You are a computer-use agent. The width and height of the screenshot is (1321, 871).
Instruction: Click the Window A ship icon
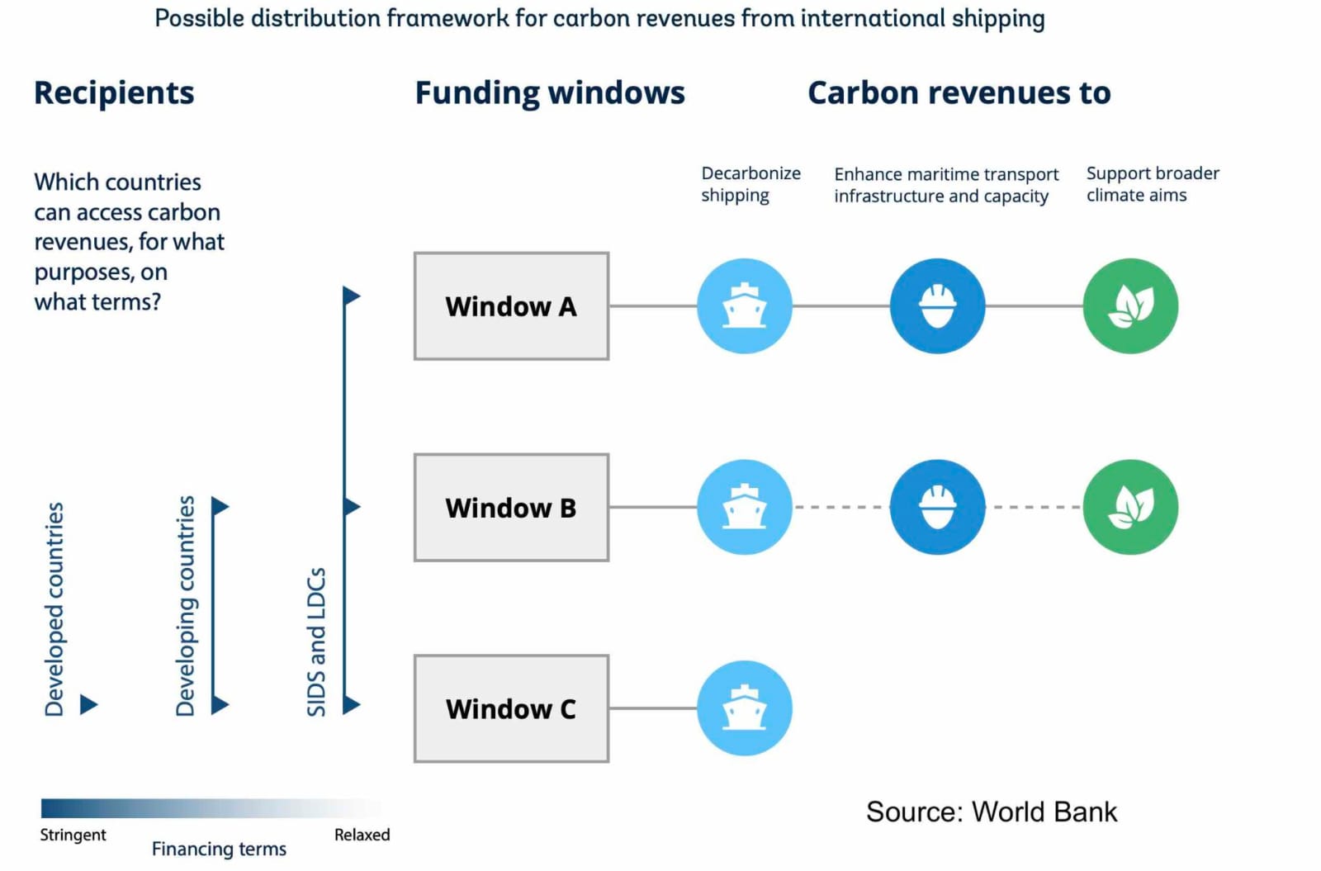744,306
